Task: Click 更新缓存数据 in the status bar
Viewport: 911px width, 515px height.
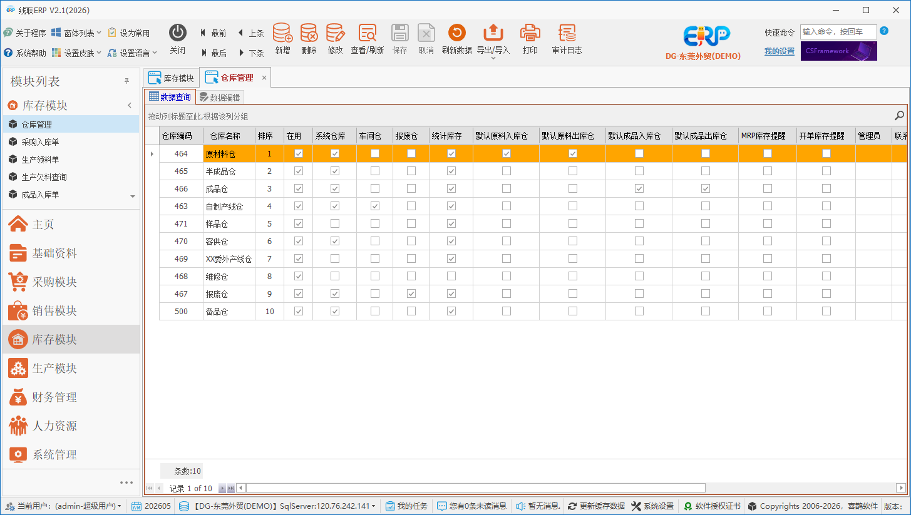Action: 596,506
